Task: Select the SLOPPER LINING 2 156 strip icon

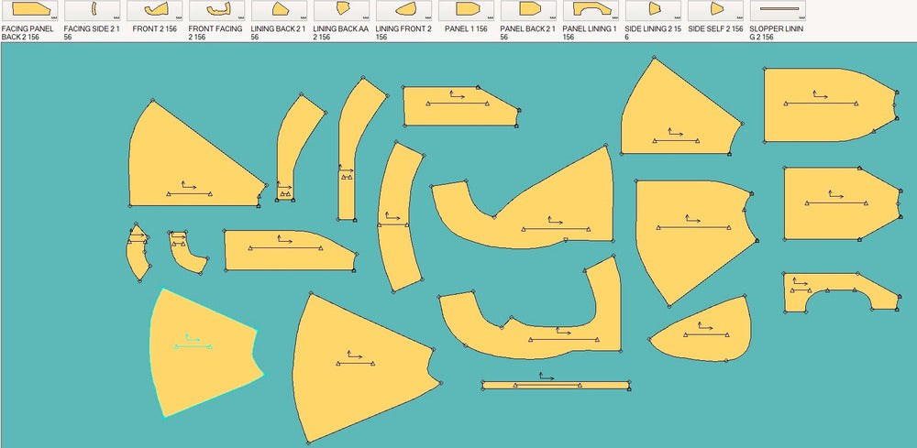Action: (x=779, y=10)
